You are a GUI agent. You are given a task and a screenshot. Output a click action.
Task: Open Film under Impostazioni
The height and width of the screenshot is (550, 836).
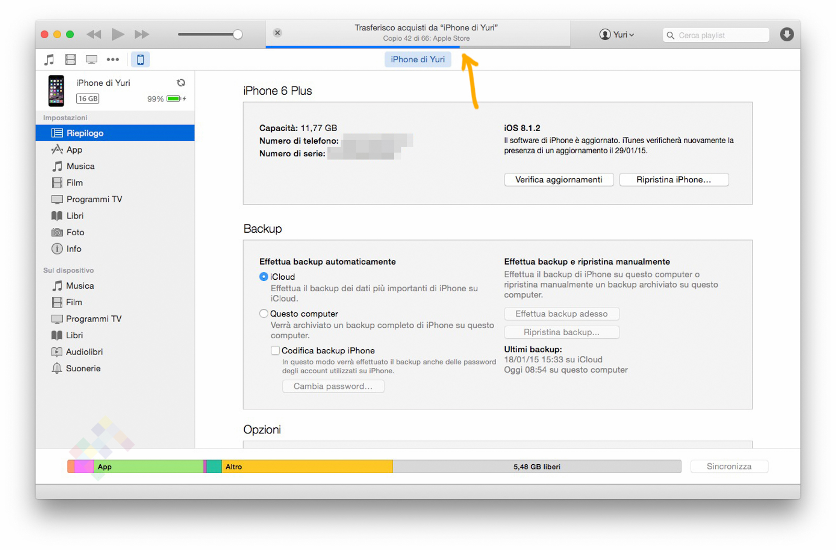115,182
